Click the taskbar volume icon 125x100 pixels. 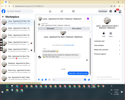click(111, 94)
